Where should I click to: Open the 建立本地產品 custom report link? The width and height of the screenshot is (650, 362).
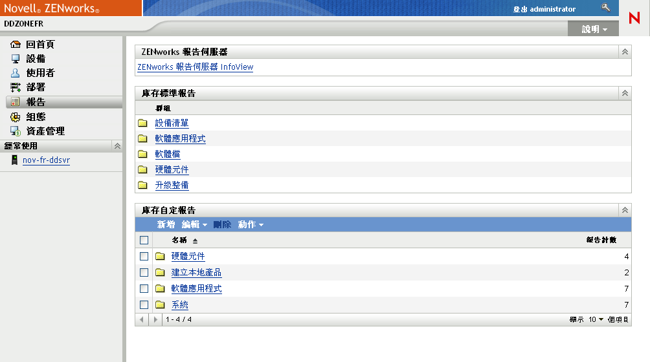pos(196,272)
